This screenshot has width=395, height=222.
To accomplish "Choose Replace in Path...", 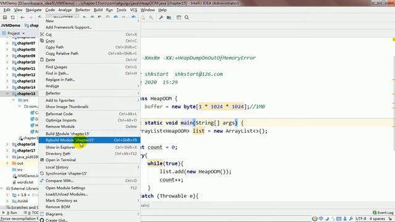I will point(89,80).
